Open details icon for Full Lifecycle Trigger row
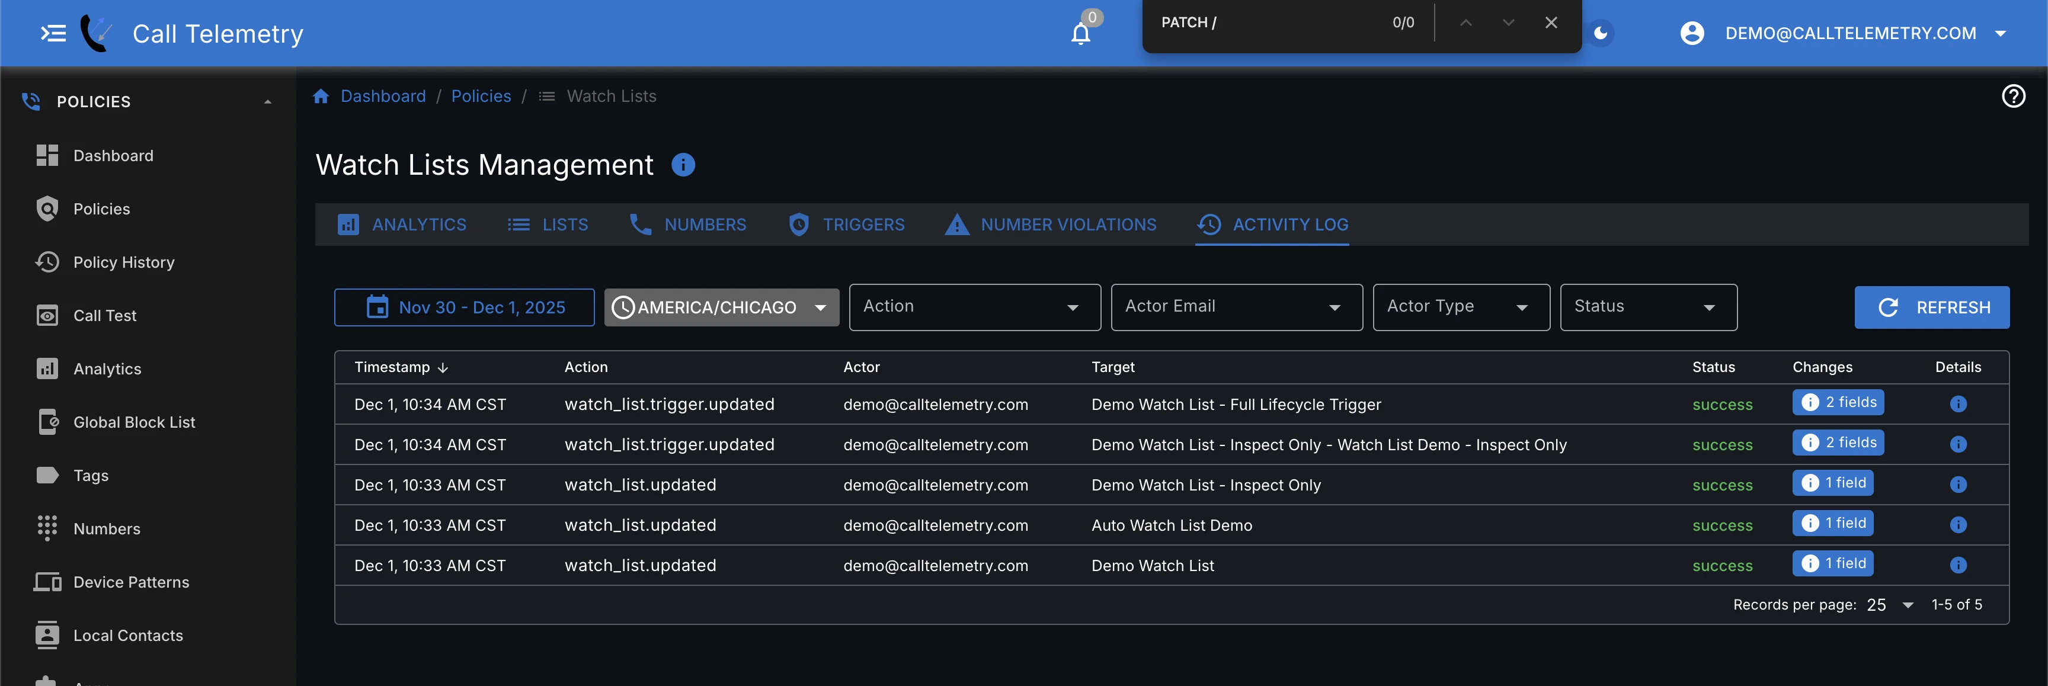The width and height of the screenshot is (2048, 686). click(1958, 405)
